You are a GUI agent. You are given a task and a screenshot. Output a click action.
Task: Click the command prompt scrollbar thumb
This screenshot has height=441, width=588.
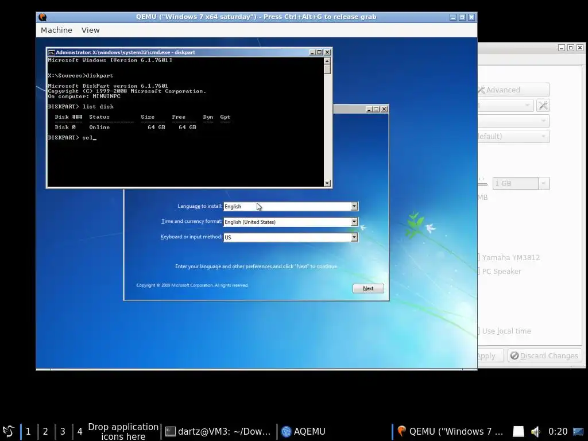click(x=327, y=69)
